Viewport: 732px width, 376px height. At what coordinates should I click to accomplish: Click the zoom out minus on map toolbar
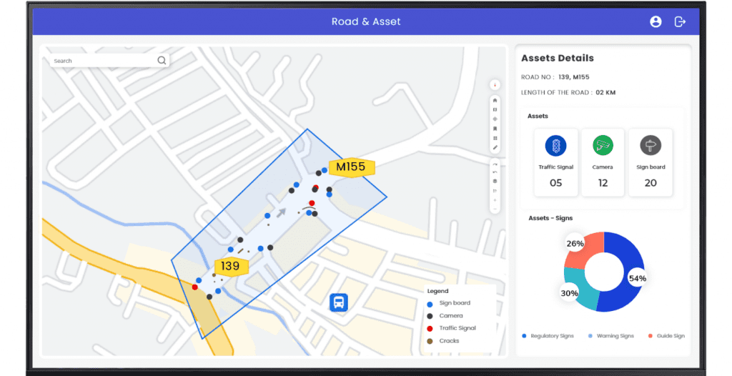pos(495,209)
